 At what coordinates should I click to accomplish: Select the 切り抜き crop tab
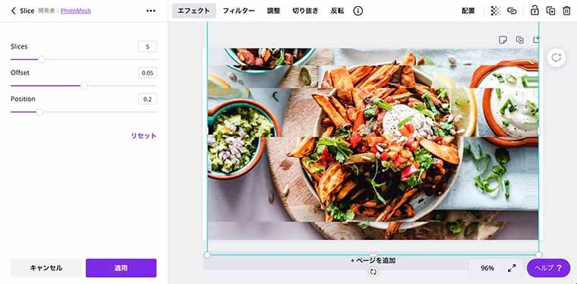tap(305, 11)
